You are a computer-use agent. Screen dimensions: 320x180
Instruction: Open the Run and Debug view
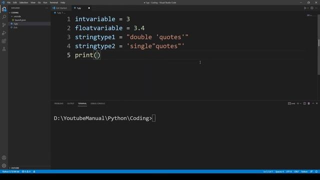pos(4,33)
